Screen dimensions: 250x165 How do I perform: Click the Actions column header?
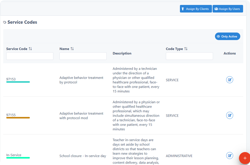230,53
